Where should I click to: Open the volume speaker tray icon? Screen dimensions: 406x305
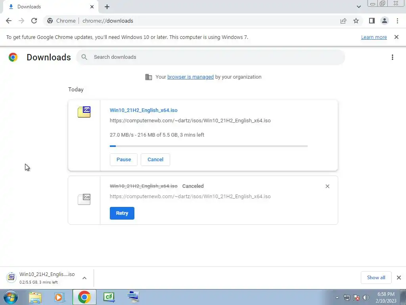366,298
